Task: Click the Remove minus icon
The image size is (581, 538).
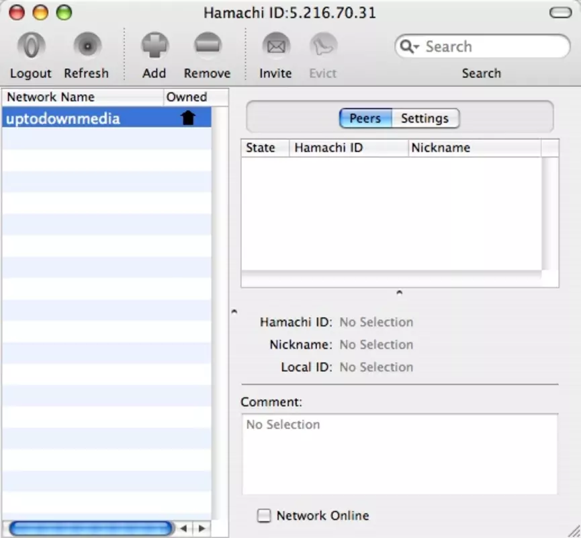Action: 208,46
